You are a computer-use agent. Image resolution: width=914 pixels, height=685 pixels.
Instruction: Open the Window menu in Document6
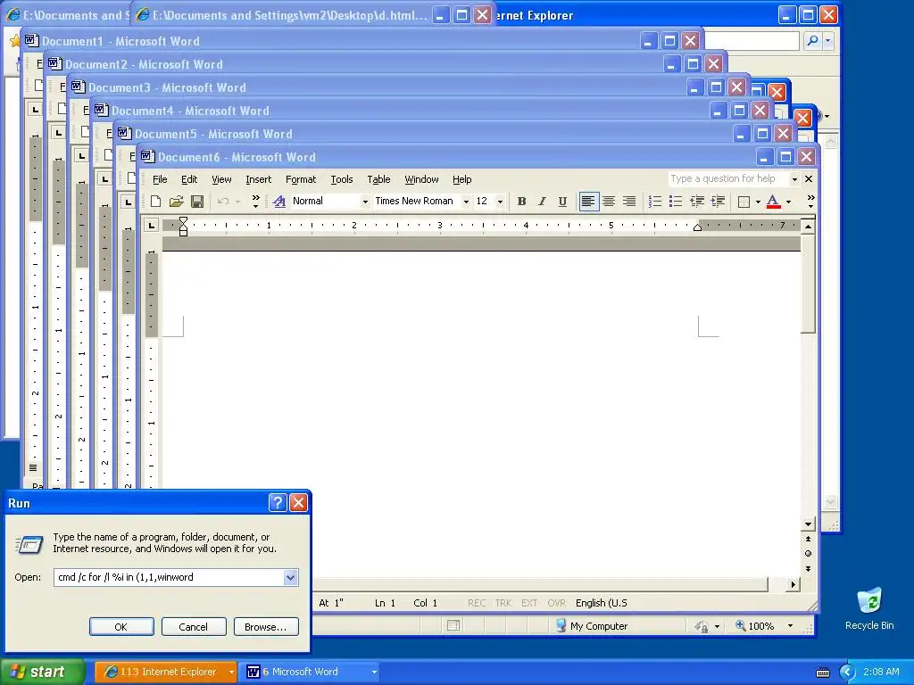421,179
